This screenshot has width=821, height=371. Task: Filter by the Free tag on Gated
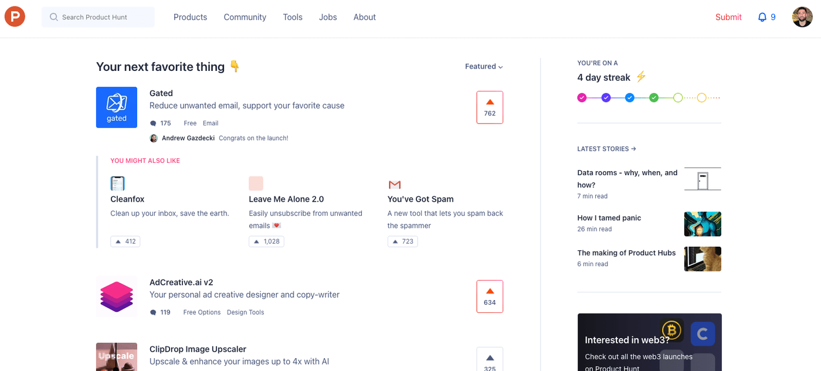[x=190, y=124]
